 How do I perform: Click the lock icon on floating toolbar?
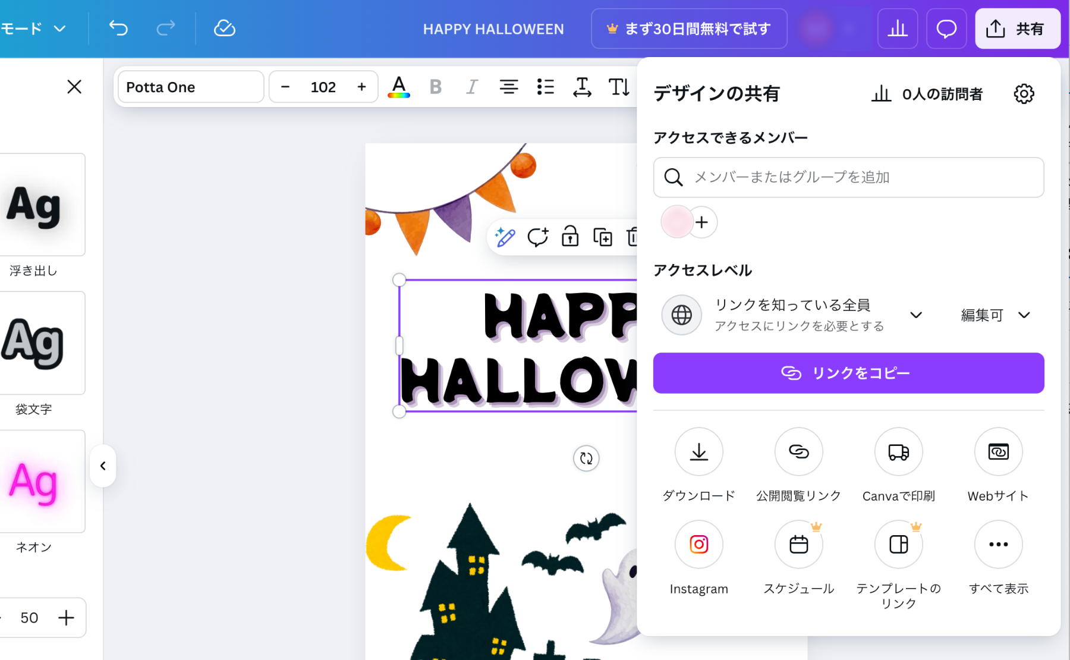(570, 237)
